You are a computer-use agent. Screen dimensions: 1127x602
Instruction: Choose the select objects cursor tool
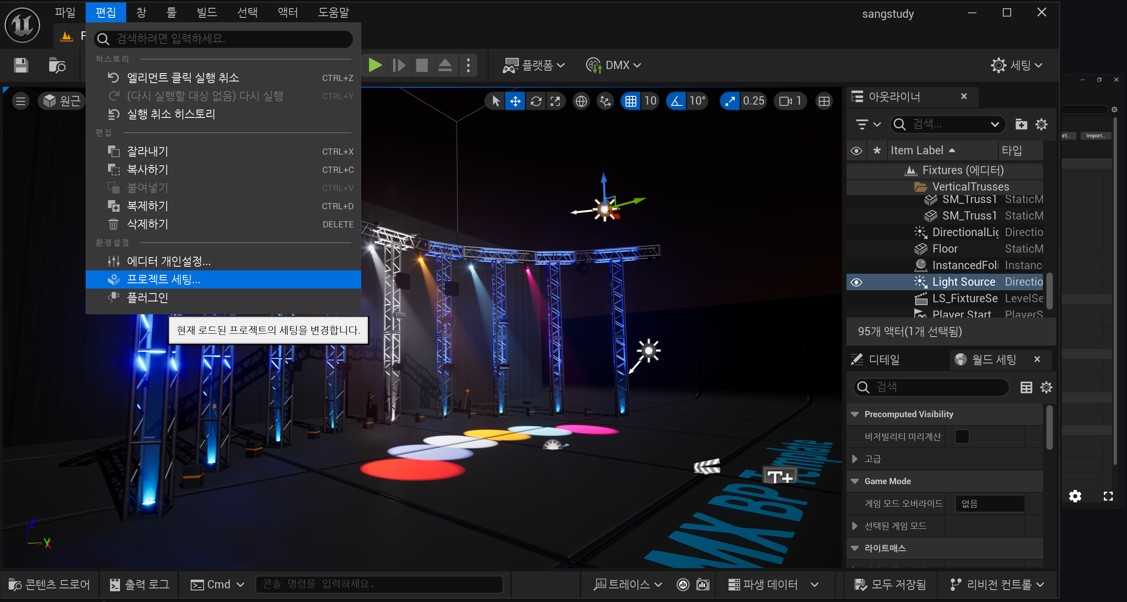coord(496,101)
